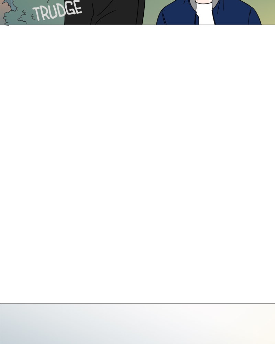Click the blank white gap between panels

pos(137,164)
